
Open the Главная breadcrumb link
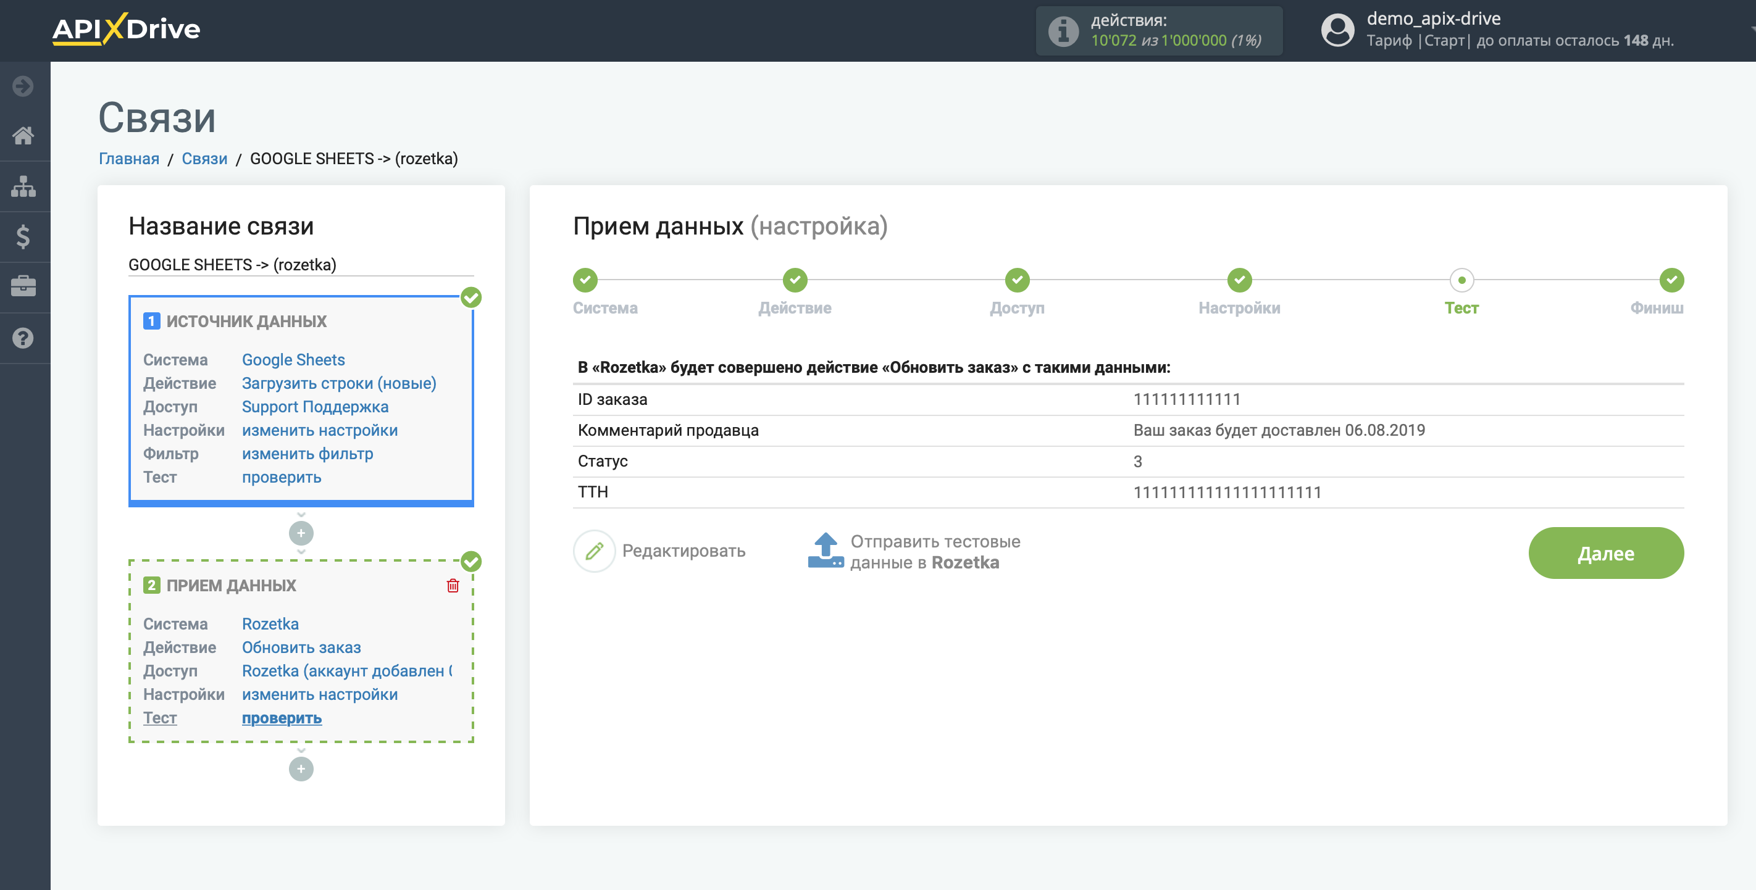click(129, 159)
